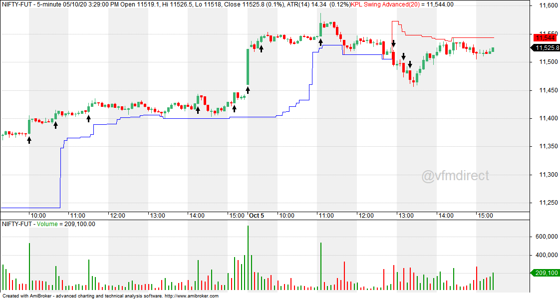Select the black 11,525.8 last price tag

(x=547, y=48)
